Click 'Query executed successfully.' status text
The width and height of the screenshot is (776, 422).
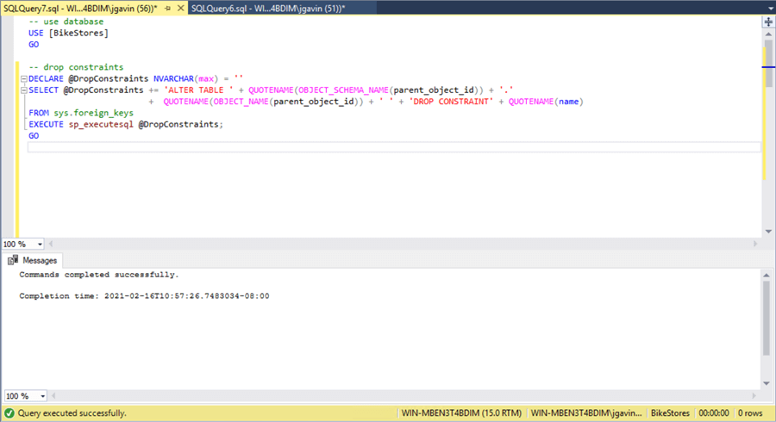click(72, 413)
